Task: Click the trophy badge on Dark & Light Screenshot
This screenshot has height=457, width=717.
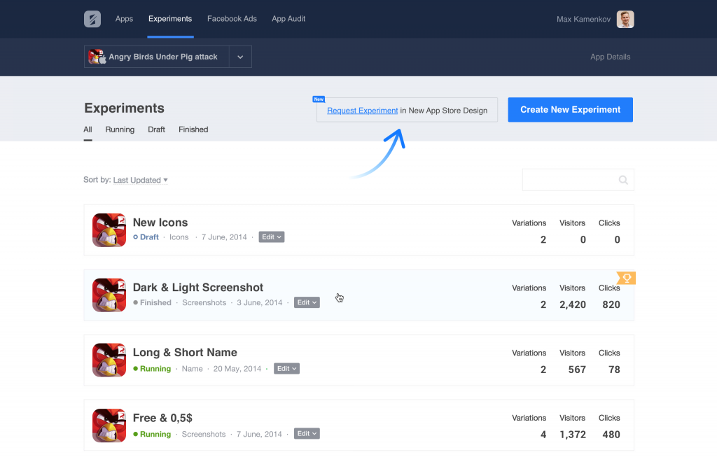Action: click(625, 278)
